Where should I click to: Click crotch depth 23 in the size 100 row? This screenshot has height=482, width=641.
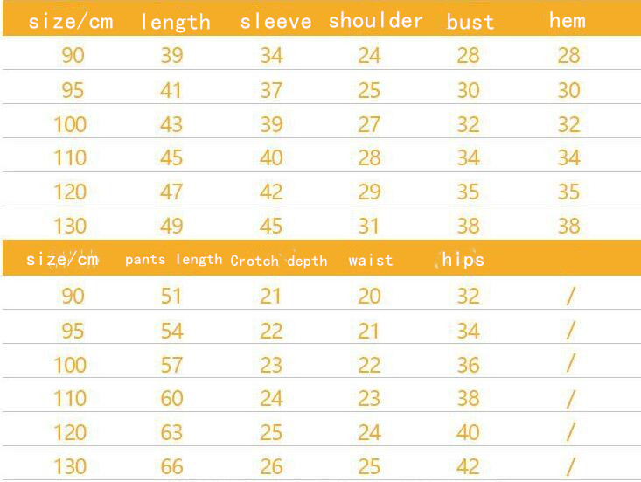tap(271, 365)
